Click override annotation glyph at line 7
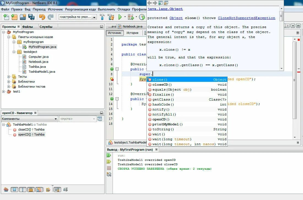303x200 pixels. pos(112,69)
